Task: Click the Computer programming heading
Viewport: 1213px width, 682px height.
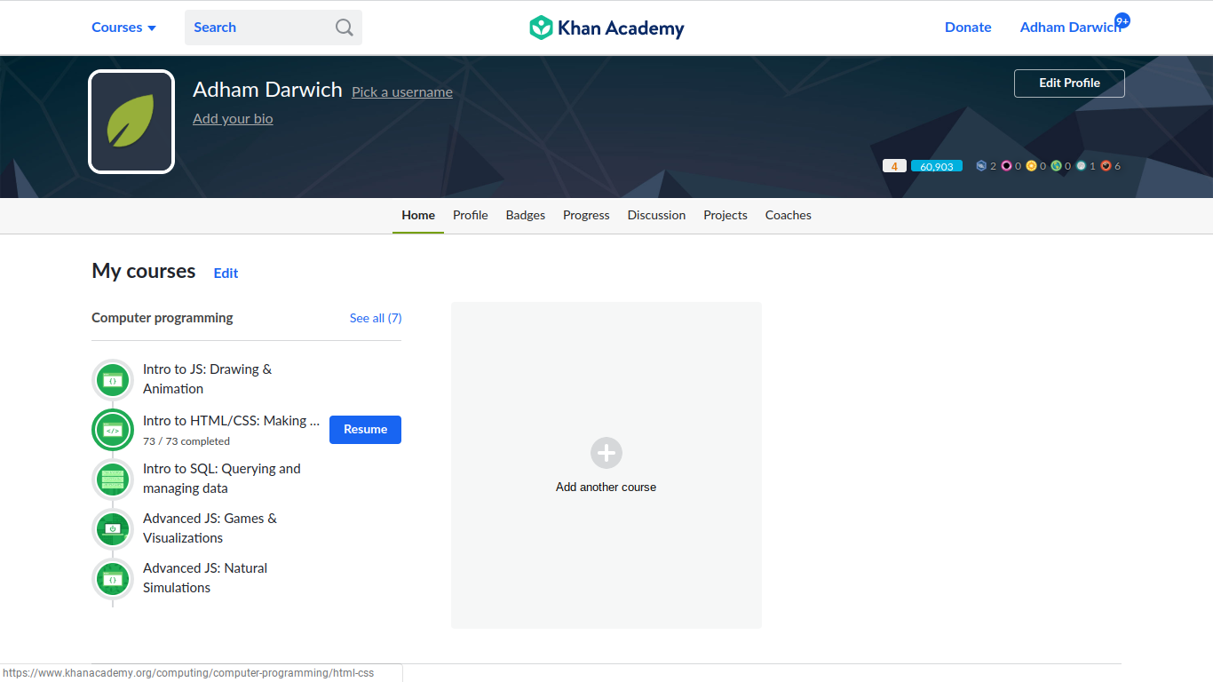Action: click(x=163, y=318)
